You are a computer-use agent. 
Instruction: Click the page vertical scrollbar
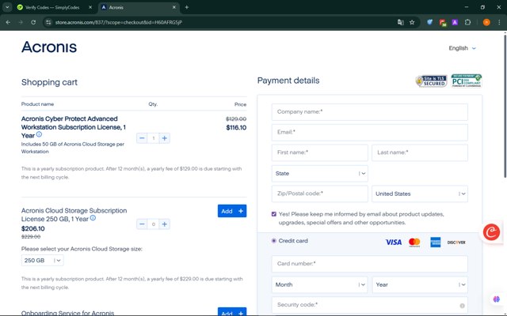pyautogui.click(x=505, y=105)
